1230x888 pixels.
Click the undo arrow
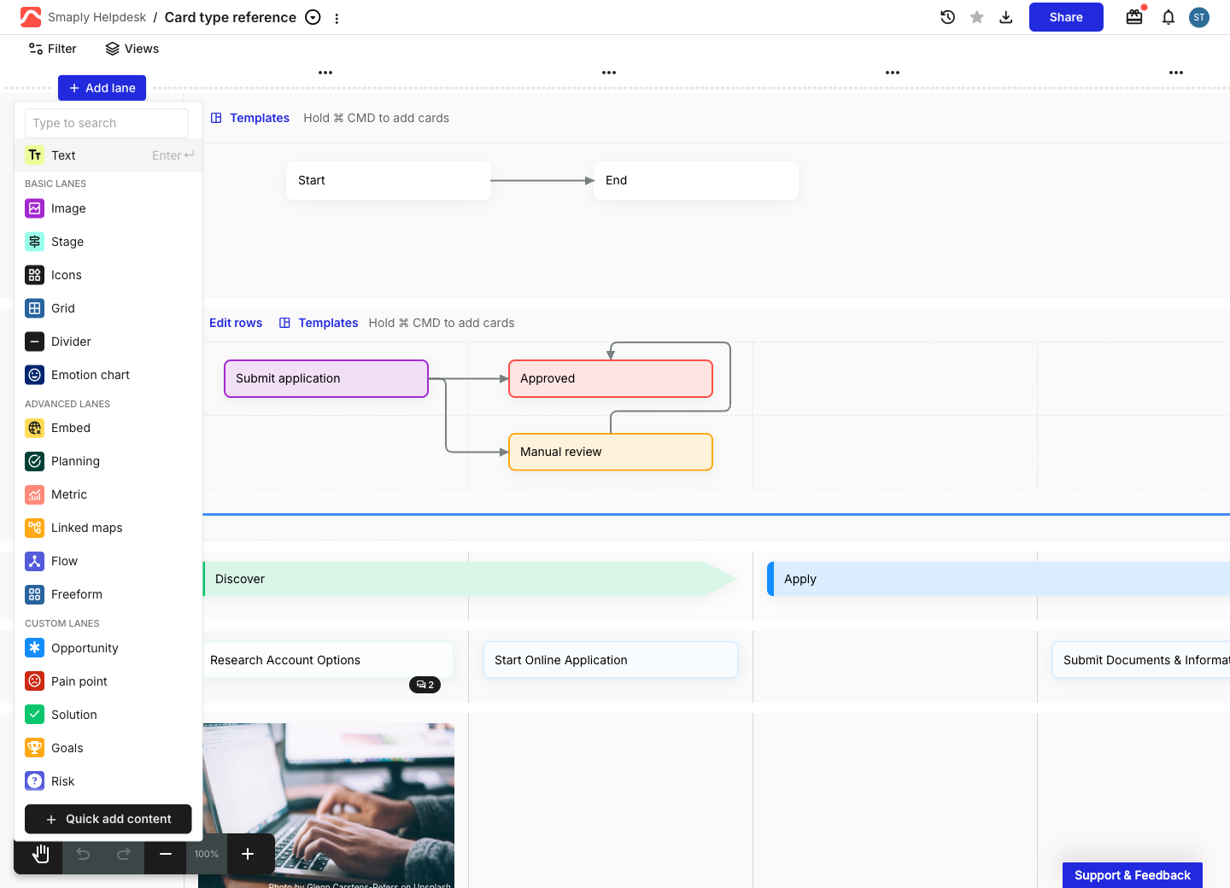click(83, 854)
